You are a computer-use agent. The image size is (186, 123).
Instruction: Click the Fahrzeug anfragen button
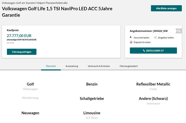[22, 52]
